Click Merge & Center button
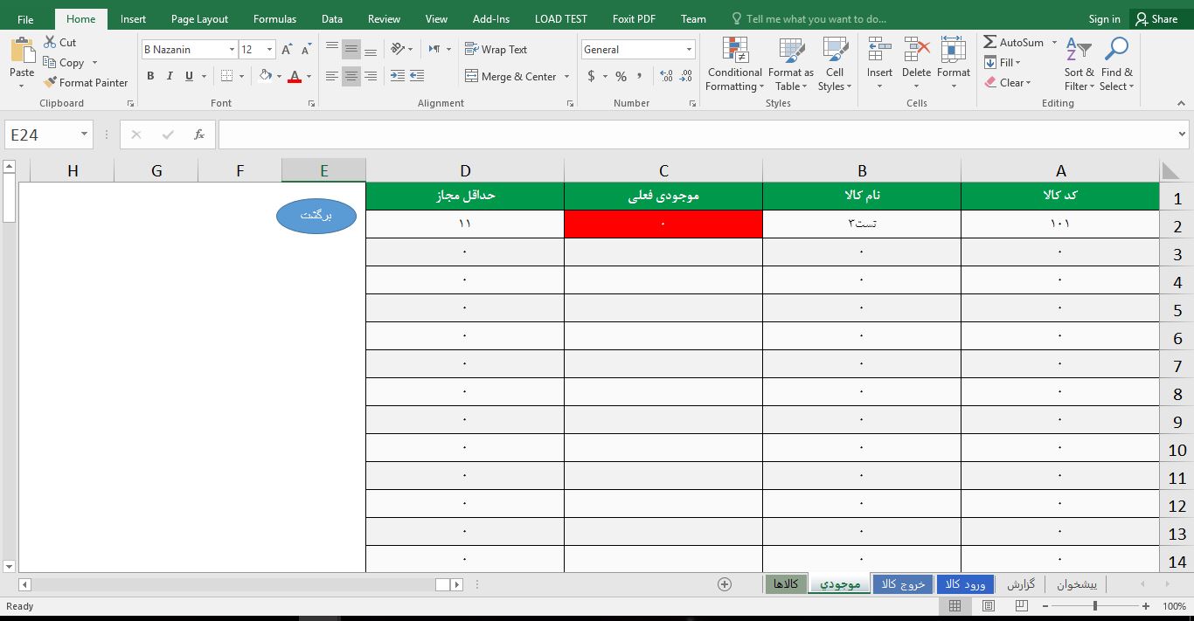Screen dimensions: 1194x621 point(511,77)
